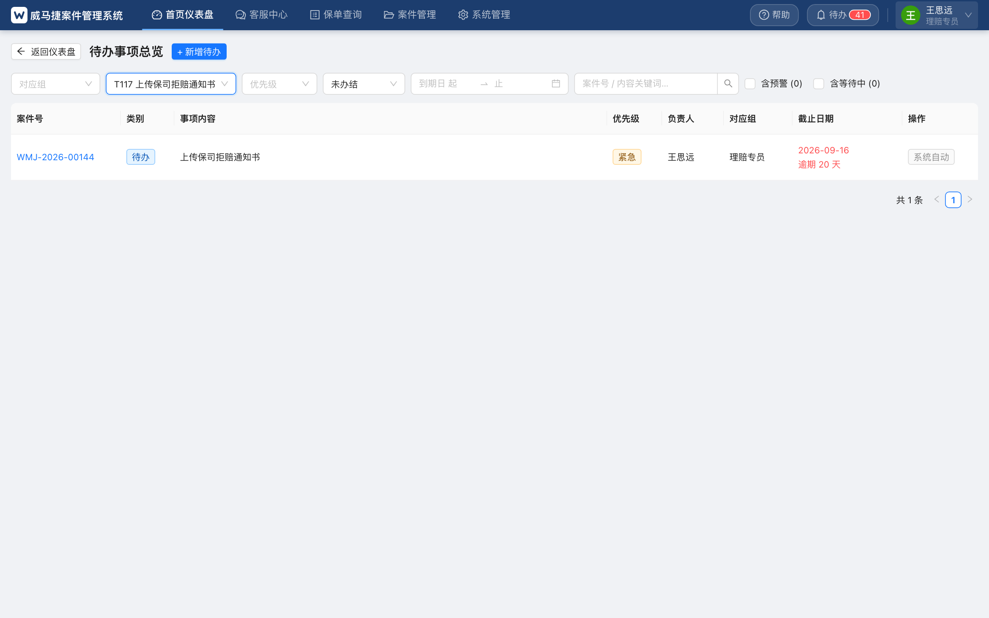Click the 新增待办 button
Viewport: 989px width, 618px height.
199,52
